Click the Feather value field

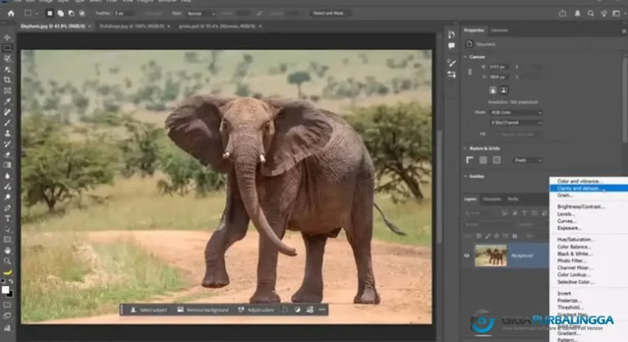tap(123, 13)
